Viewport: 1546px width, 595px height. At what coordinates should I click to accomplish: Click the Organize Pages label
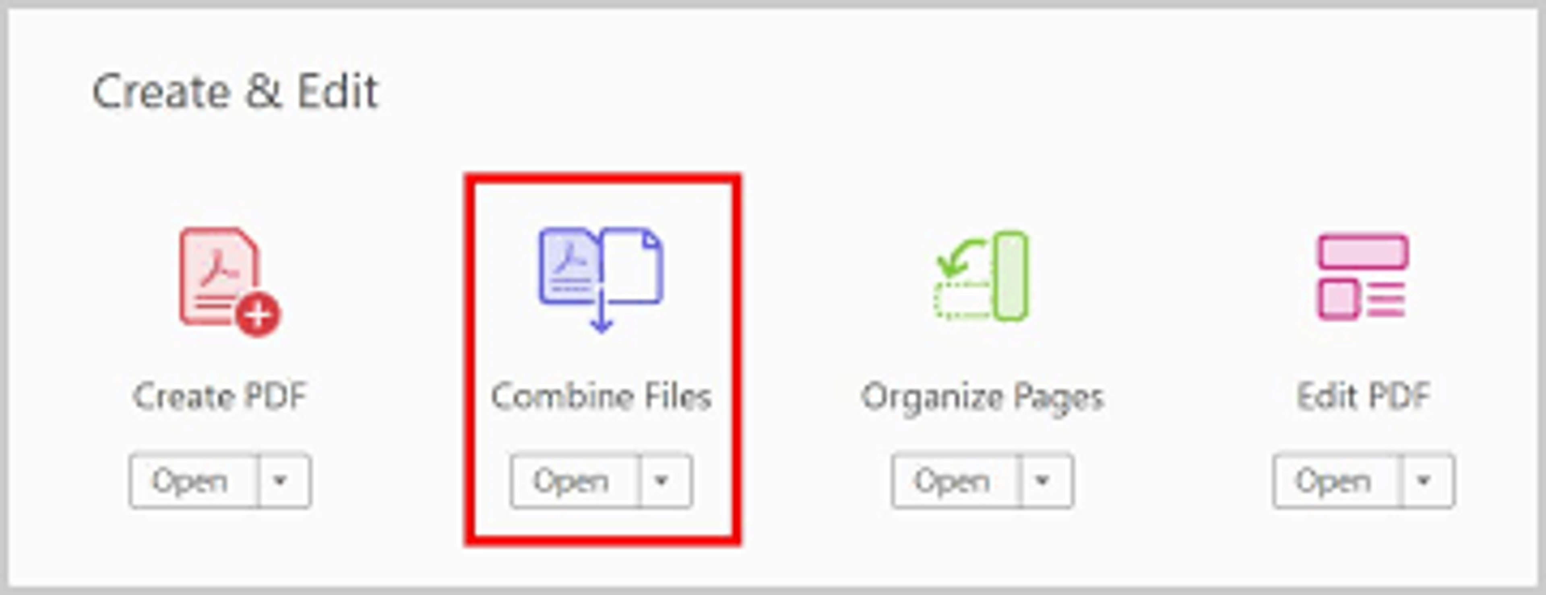click(982, 398)
